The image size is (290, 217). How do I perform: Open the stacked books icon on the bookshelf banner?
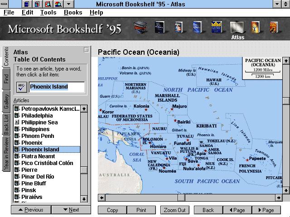[140, 27]
